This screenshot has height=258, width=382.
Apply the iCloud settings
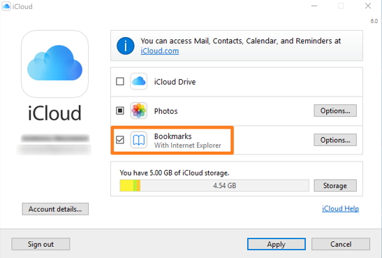click(x=277, y=244)
